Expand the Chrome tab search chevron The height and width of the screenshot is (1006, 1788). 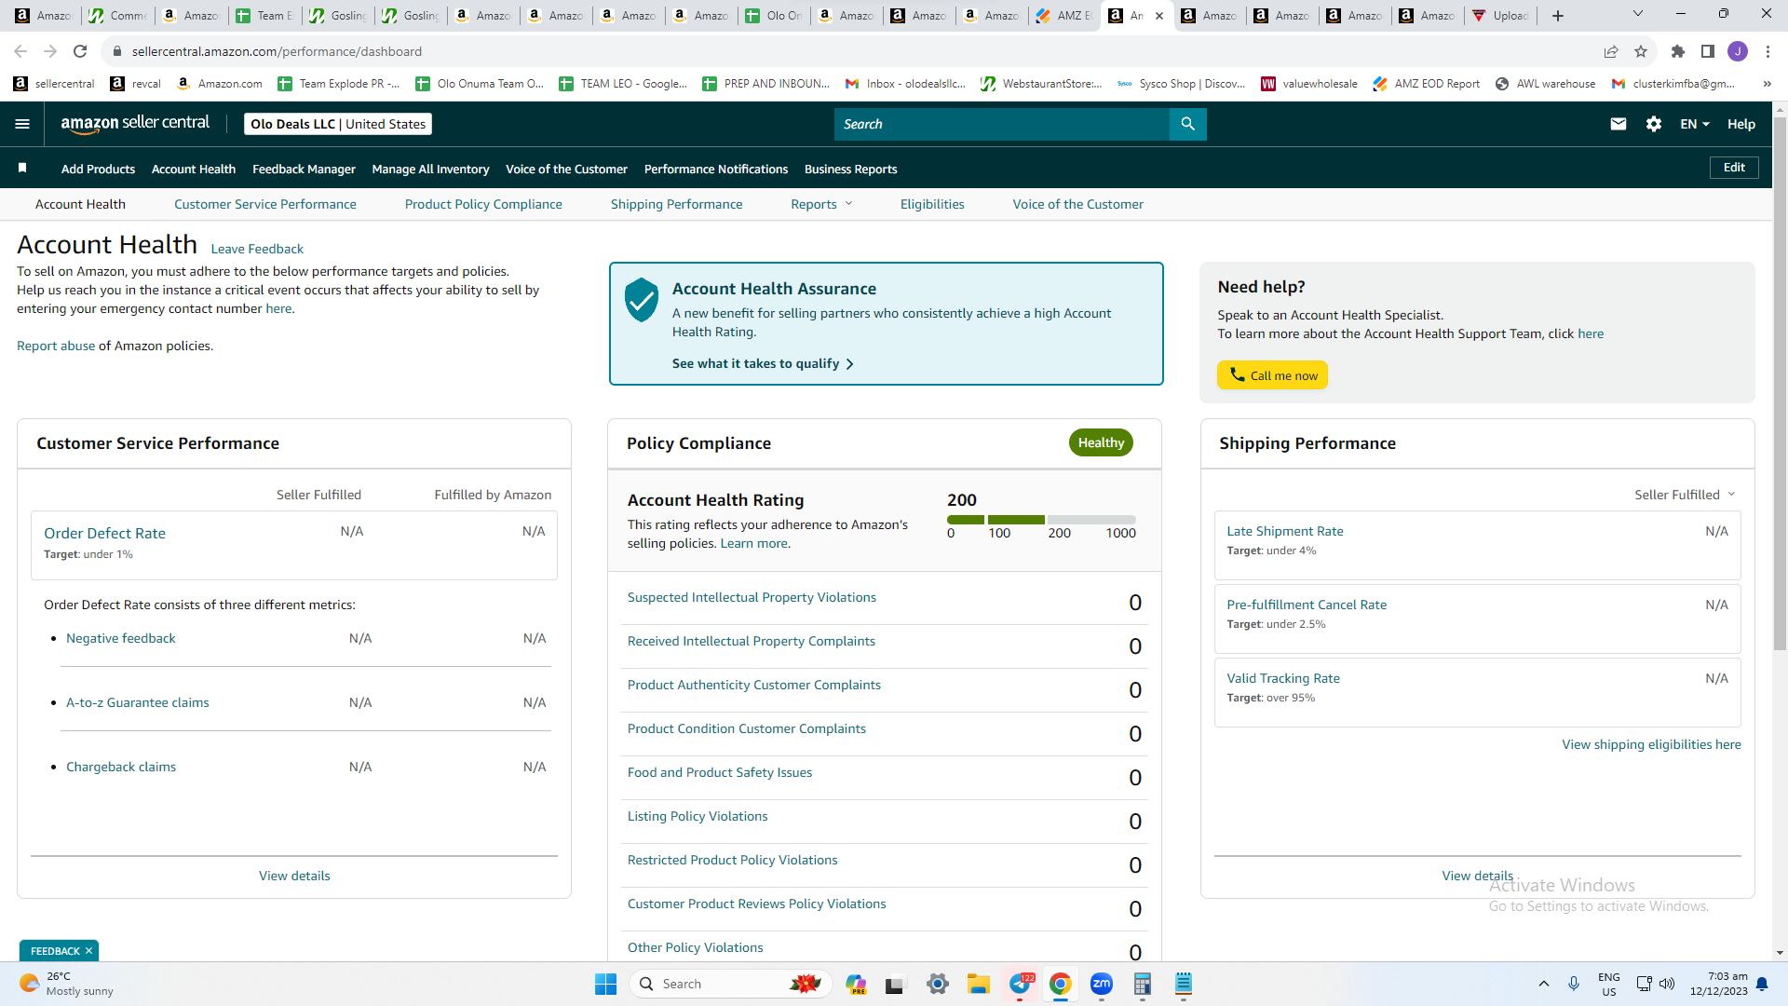click(1638, 14)
